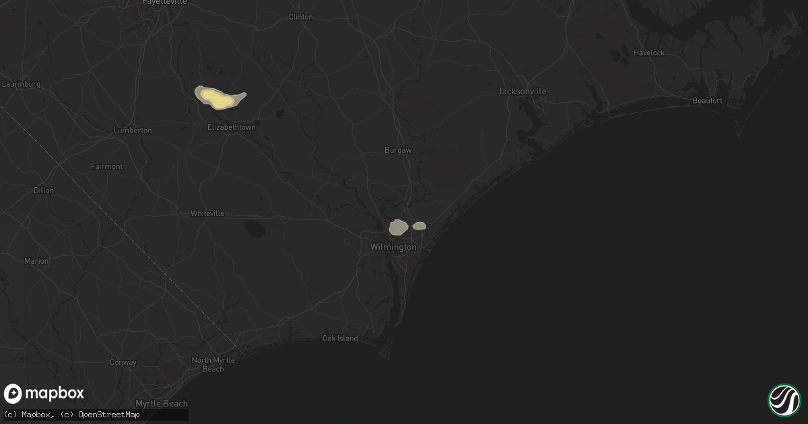Click the larger tan hail area above Wilmington
The width and height of the screenshot is (808, 424).
click(398, 227)
